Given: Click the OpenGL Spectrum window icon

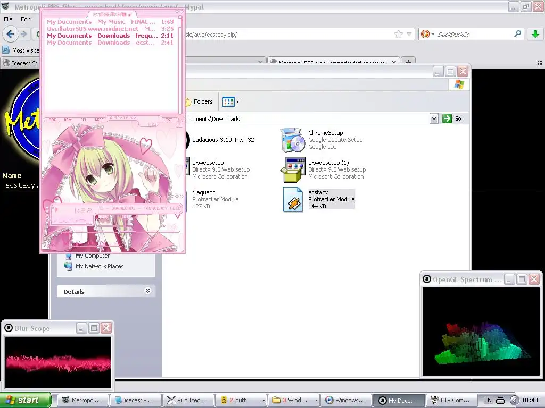Looking at the screenshot, I should point(427,279).
